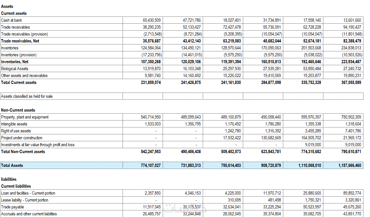Click intangible assets value 1,786,280
This screenshot has width=370, height=217.
click(x=272, y=124)
